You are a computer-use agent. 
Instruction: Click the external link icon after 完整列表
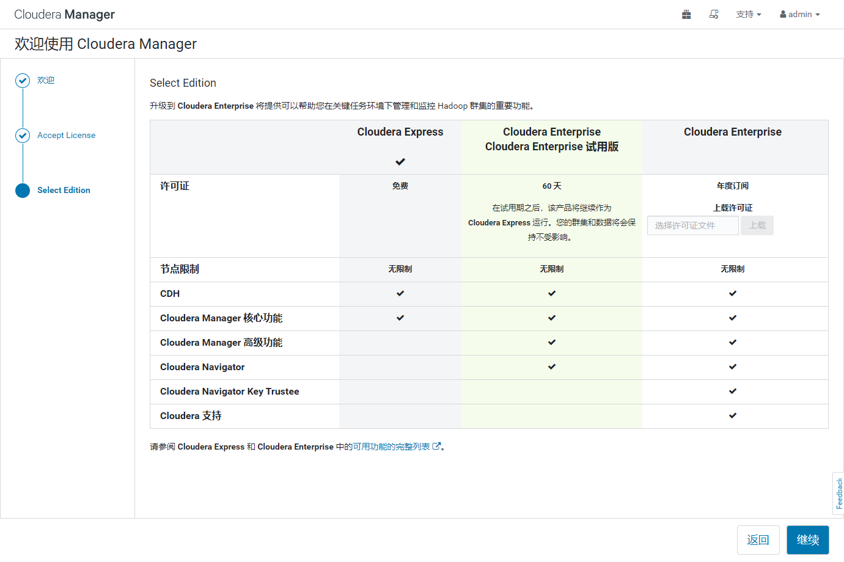[436, 446]
